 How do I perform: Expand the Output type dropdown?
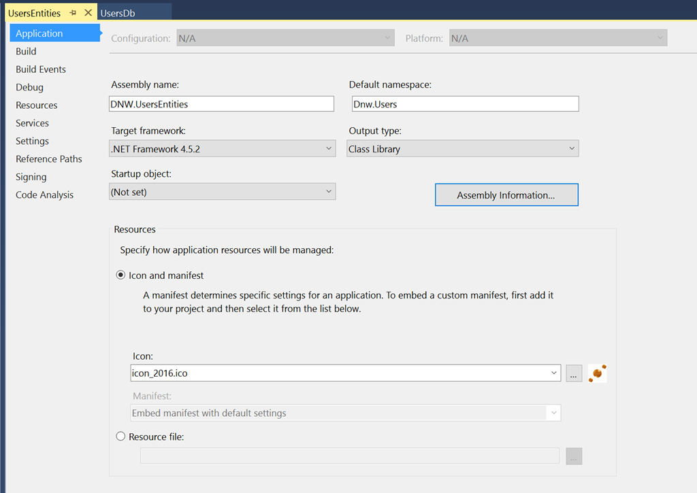click(x=462, y=148)
